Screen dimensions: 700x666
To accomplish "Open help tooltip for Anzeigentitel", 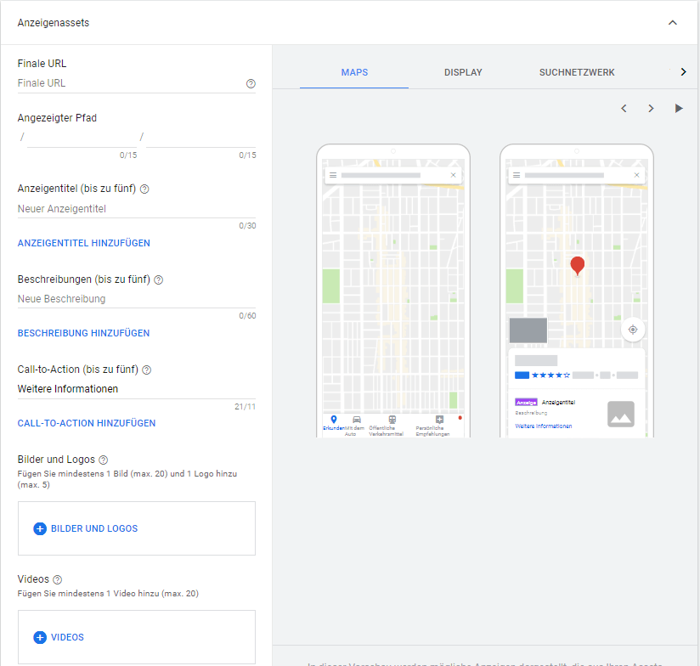I will pyautogui.click(x=144, y=189).
